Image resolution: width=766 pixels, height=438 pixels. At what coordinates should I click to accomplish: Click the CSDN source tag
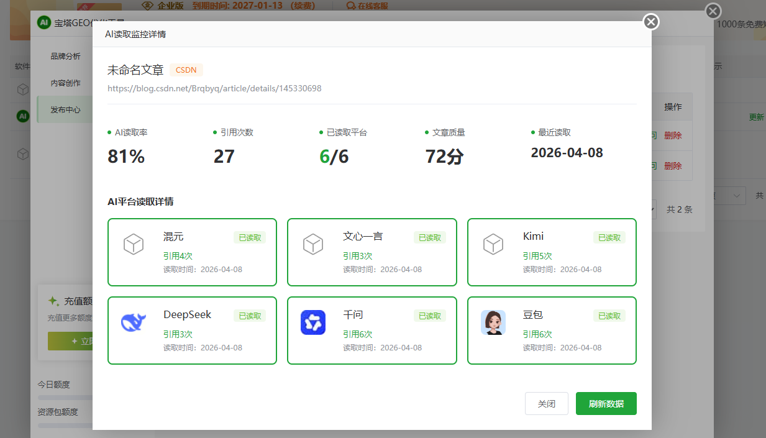[x=186, y=70]
